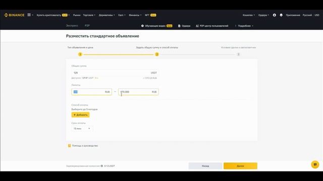323x181 pixels.
Task: Open the 15 мин payment time dropdown
Action: (82, 129)
